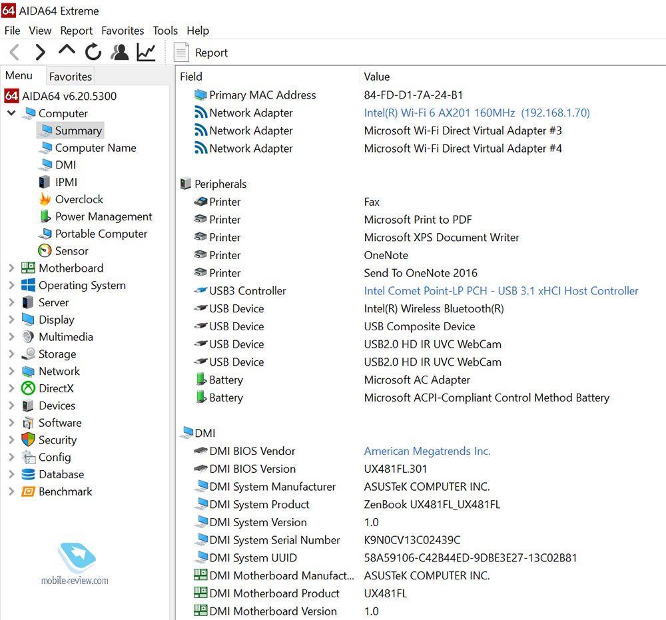Select the Power Management battery icon
The image size is (666, 620).
(x=45, y=216)
